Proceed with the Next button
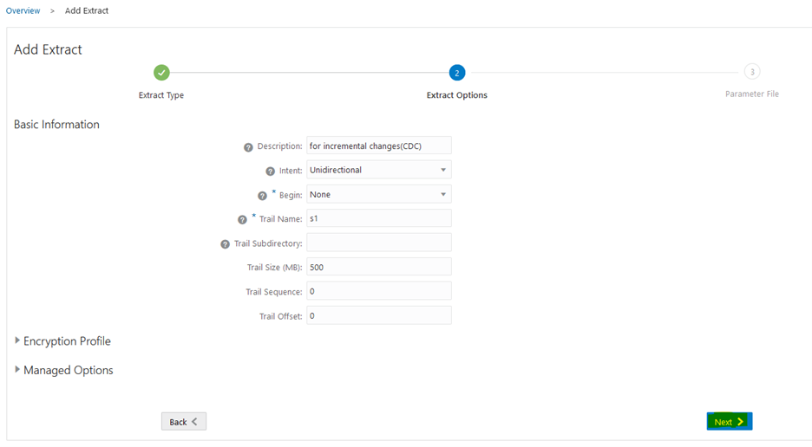 pos(729,421)
